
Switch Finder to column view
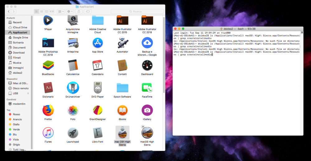pos(47,12)
